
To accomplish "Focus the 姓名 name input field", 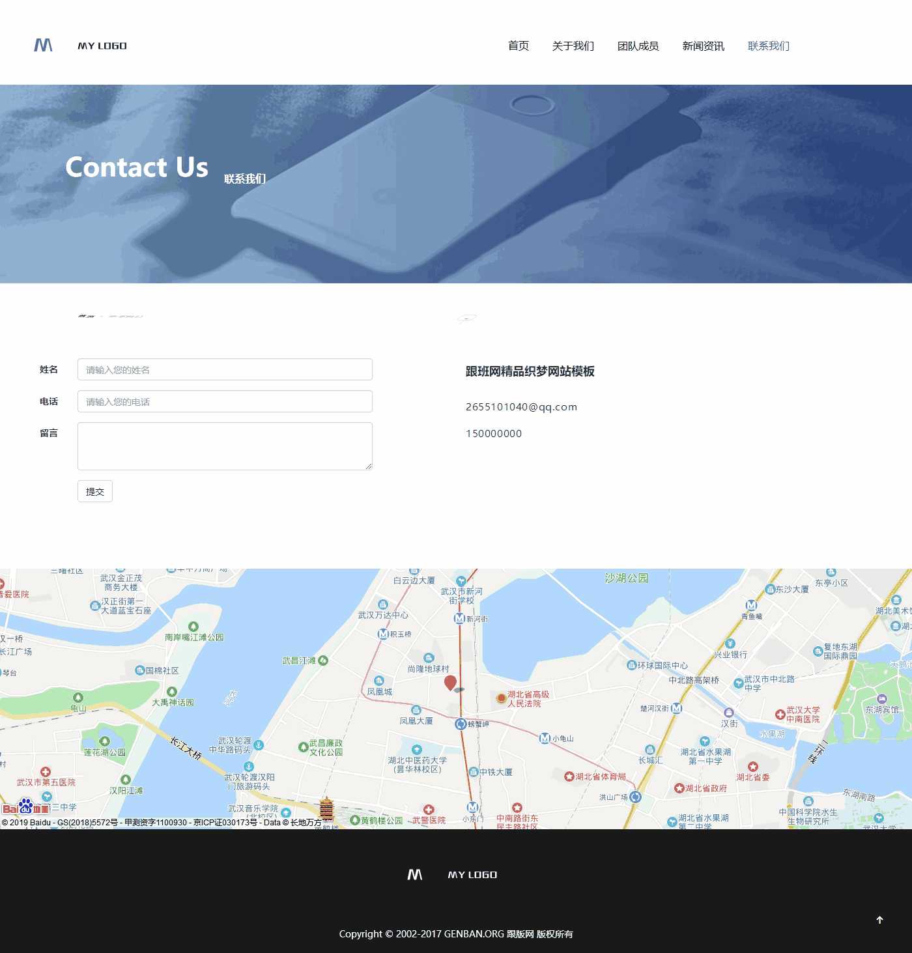I will click(x=225, y=369).
